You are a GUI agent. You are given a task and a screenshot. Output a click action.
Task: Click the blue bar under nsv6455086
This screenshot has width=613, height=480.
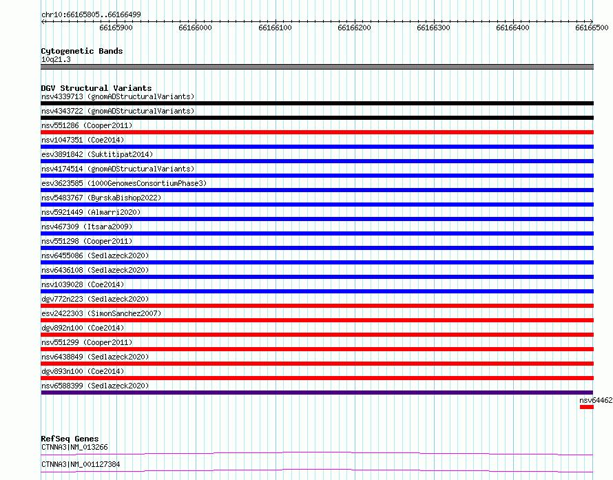(x=317, y=262)
